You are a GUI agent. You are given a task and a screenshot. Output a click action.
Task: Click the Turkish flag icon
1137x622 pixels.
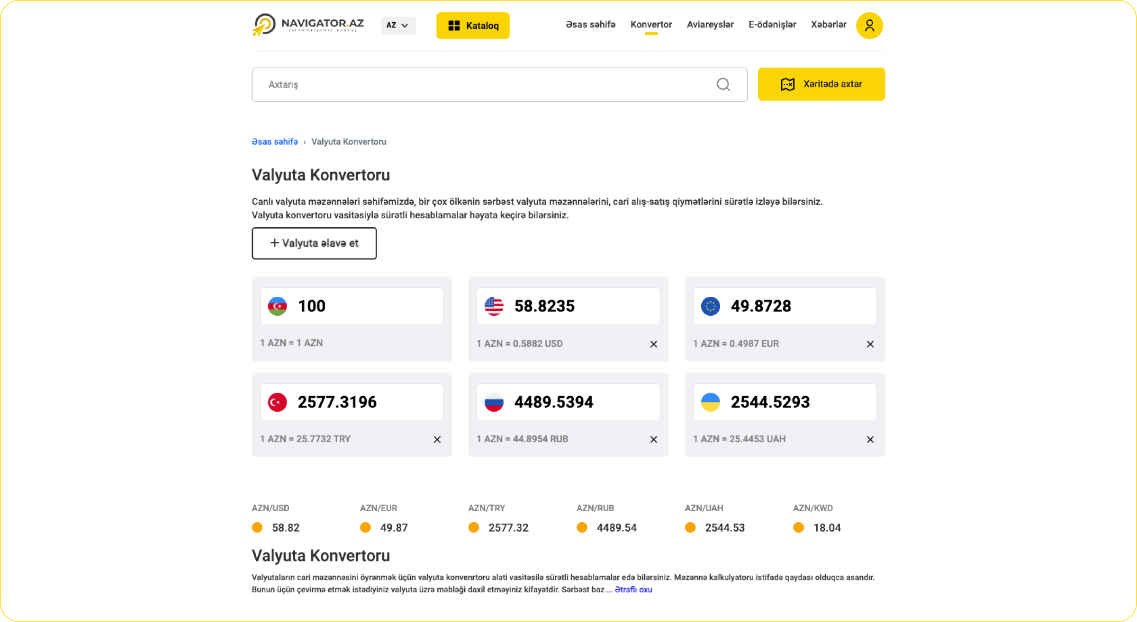277,402
